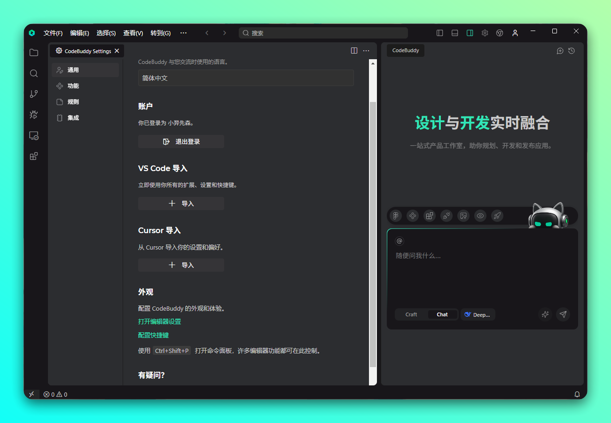
Task: Switch to Craft mode
Action: (411, 314)
